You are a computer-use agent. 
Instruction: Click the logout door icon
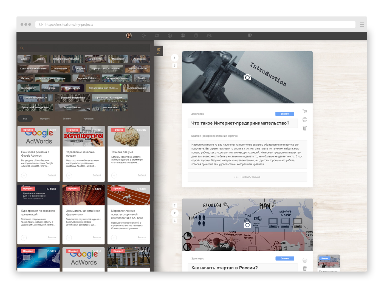(x=250, y=35)
